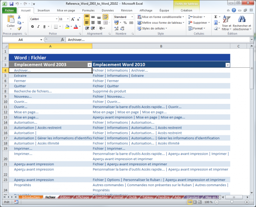The width and height of the screenshot is (256, 207).
Task: Click the formula bar containing Archiver...
Action: (x=158, y=40)
